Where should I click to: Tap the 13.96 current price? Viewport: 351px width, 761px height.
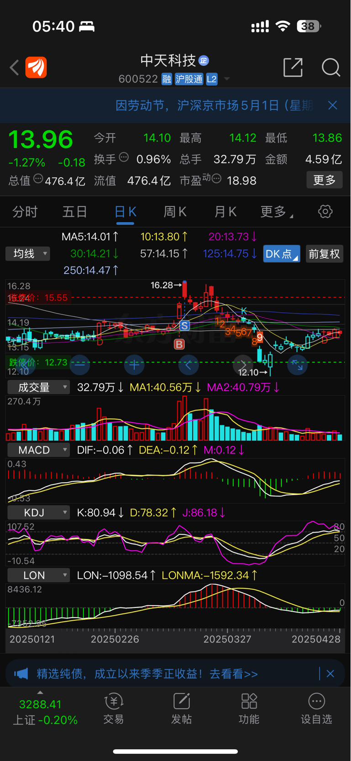(x=41, y=139)
